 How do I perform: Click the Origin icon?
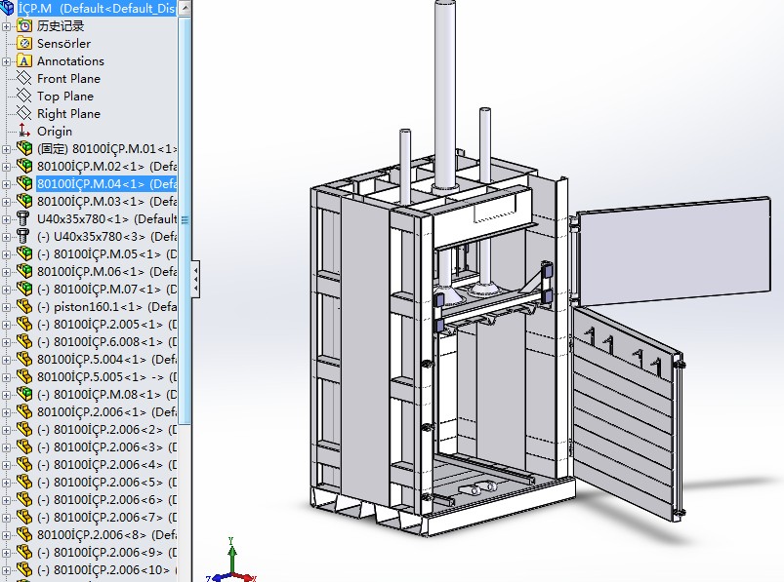click(24, 131)
